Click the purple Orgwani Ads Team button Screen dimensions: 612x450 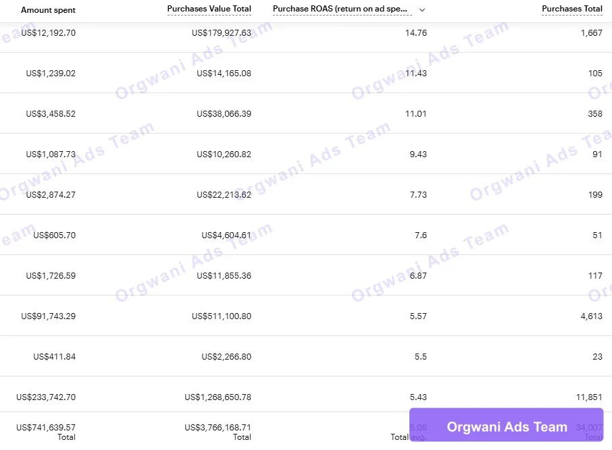(506, 426)
